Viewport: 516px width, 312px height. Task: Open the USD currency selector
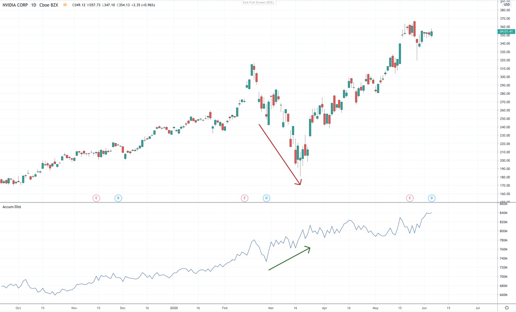pyautogui.click(x=507, y=5)
